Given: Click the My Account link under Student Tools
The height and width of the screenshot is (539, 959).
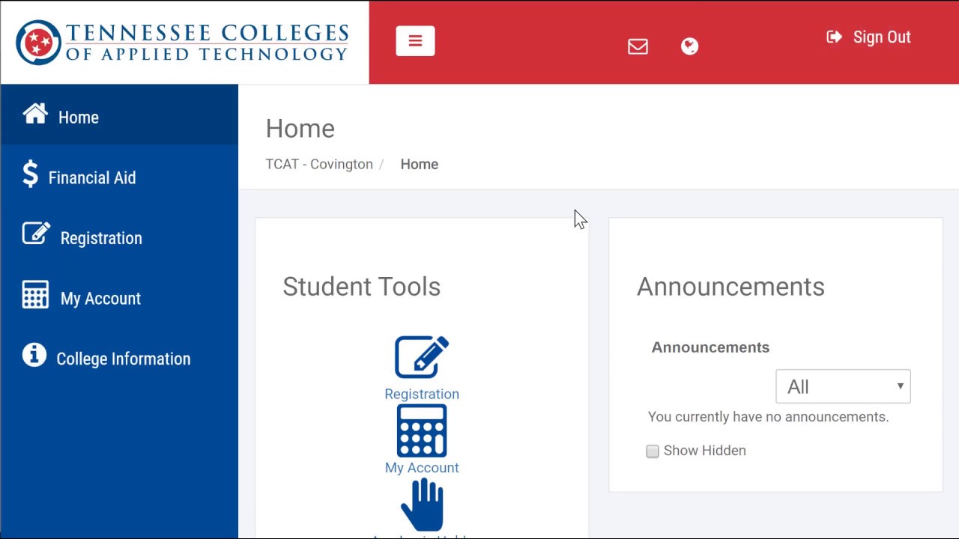Looking at the screenshot, I should (x=422, y=468).
